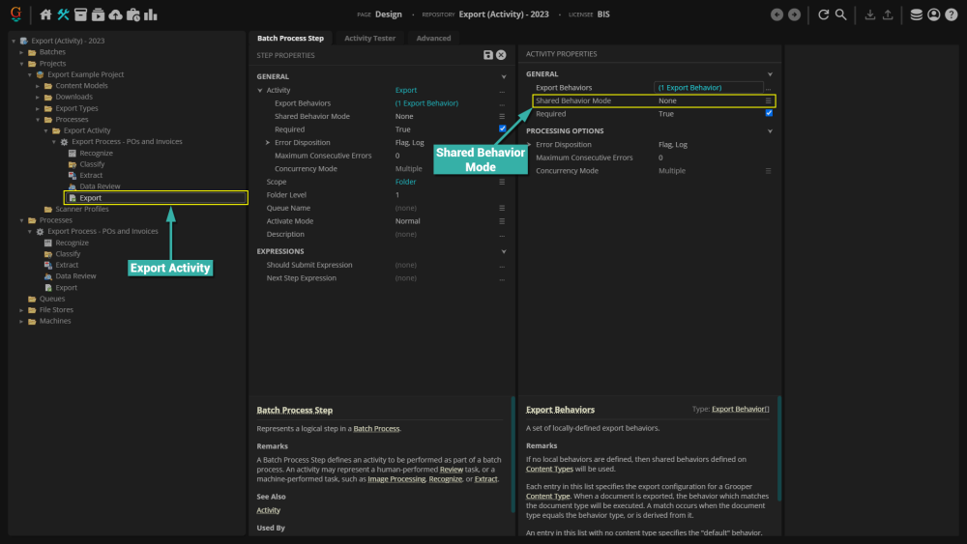Click the refresh icon in top bar
This screenshot has width=967, height=544.
[x=823, y=14]
